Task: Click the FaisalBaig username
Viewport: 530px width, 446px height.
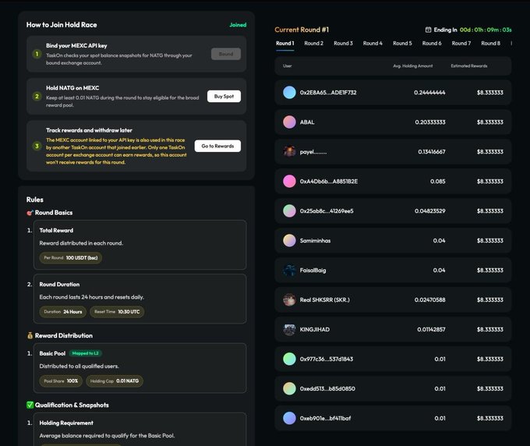Action: (x=313, y=270)
